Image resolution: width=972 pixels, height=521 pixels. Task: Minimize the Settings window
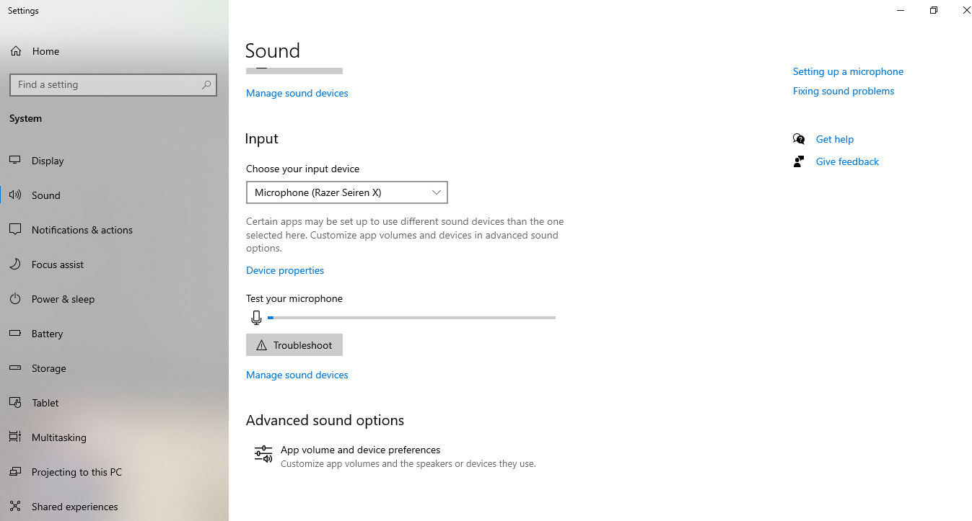tap(901, 11)
